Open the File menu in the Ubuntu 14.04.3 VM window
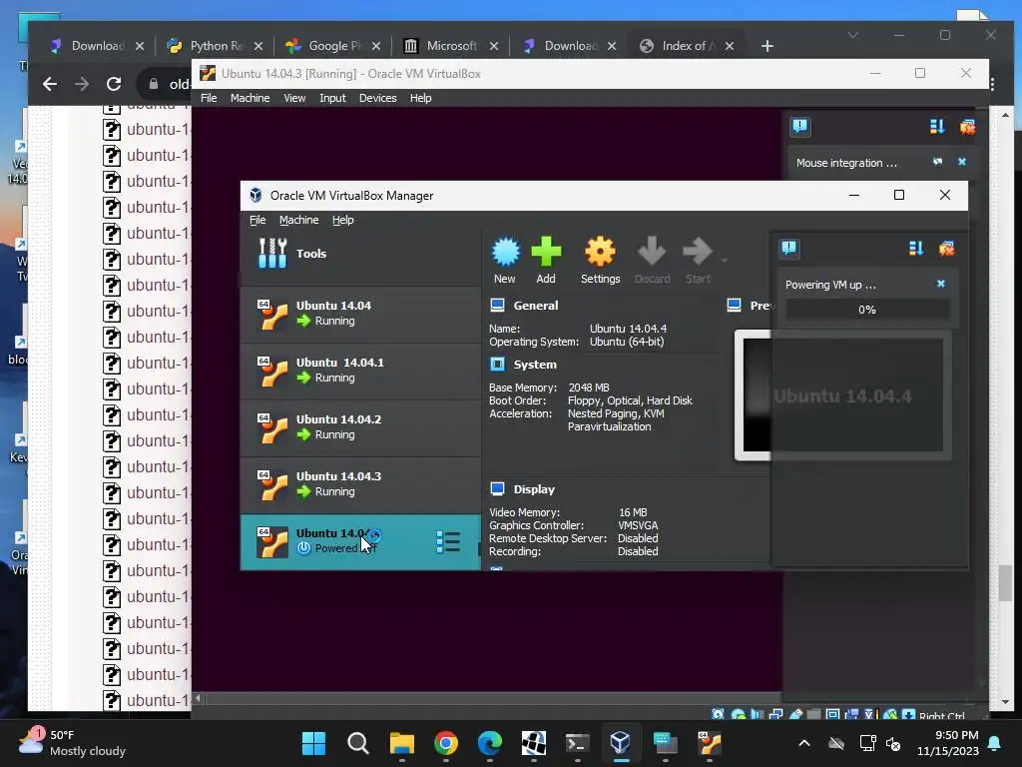The height and width of the screenshot is (767, 1022). (x=209, y=98)
